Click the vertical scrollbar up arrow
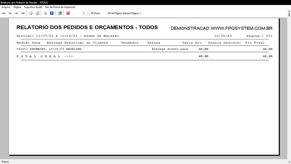This screenshot has width=291, height=164. [289, 11]
